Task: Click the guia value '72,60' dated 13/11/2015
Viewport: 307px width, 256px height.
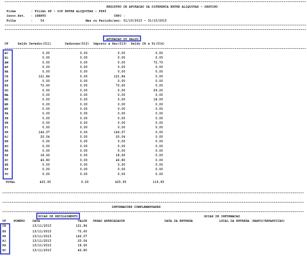Action: (x=83, y=231)
